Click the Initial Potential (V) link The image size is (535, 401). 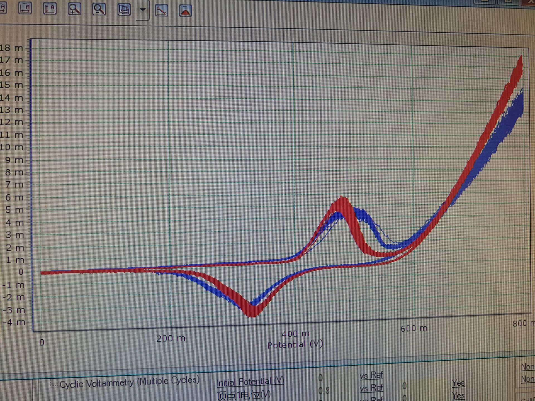250,382
